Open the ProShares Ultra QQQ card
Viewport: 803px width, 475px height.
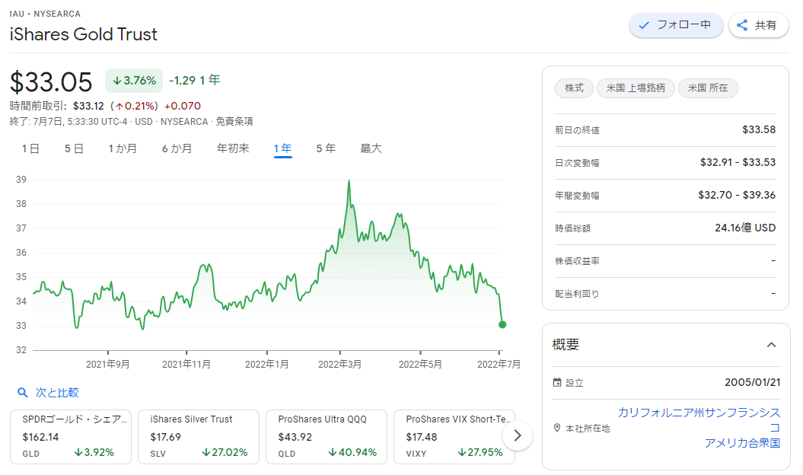[327, 437]
